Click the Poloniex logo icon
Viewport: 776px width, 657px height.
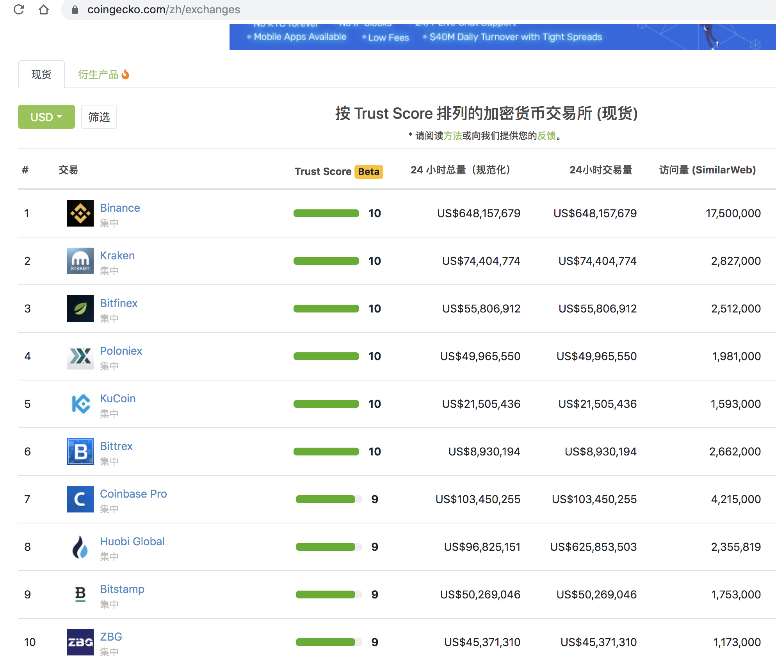click(80, 356)
